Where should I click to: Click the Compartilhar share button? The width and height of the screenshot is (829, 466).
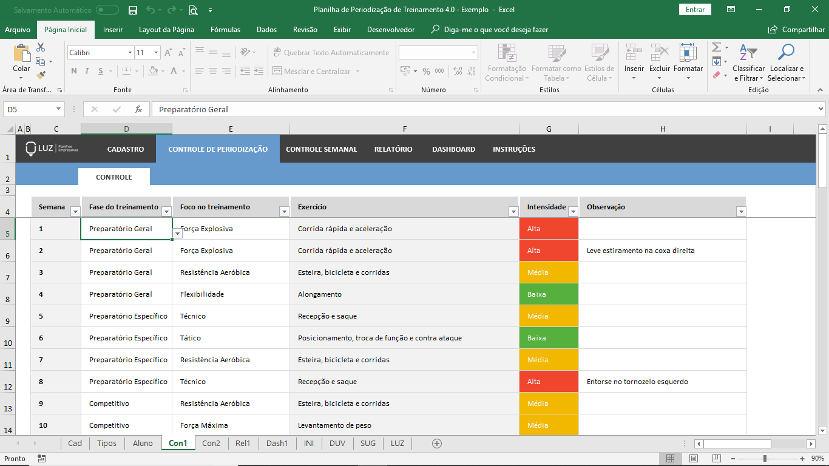797,30
